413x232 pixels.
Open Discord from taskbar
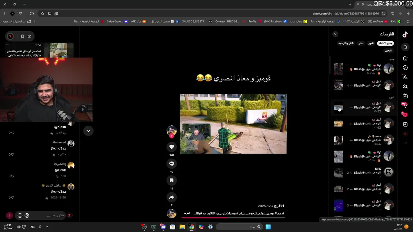pos(163,227)
